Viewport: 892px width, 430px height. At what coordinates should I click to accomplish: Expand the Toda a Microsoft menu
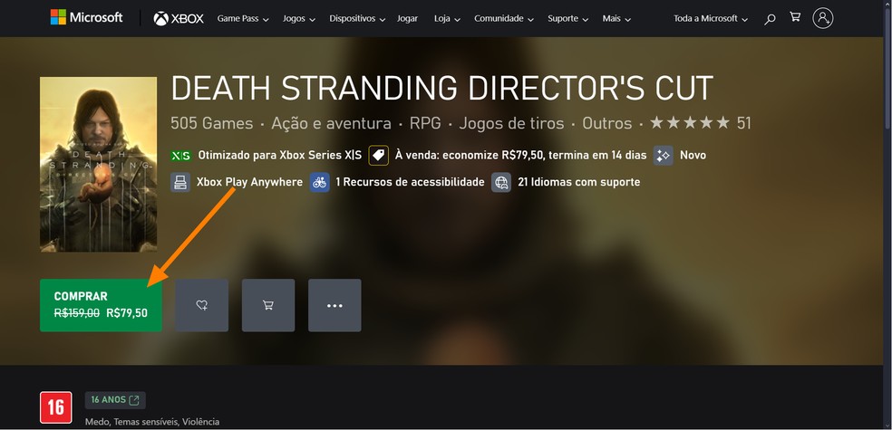(x=711, y=19)
